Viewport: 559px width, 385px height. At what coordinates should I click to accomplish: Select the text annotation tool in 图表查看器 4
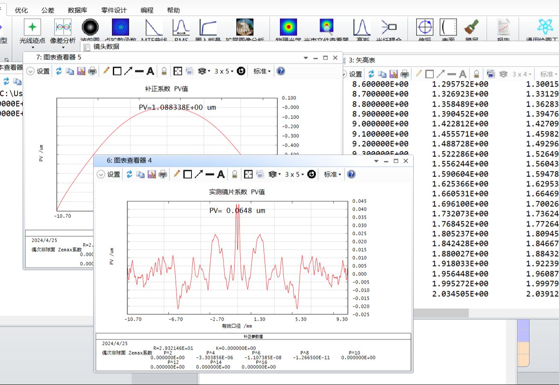pos(221,174)
